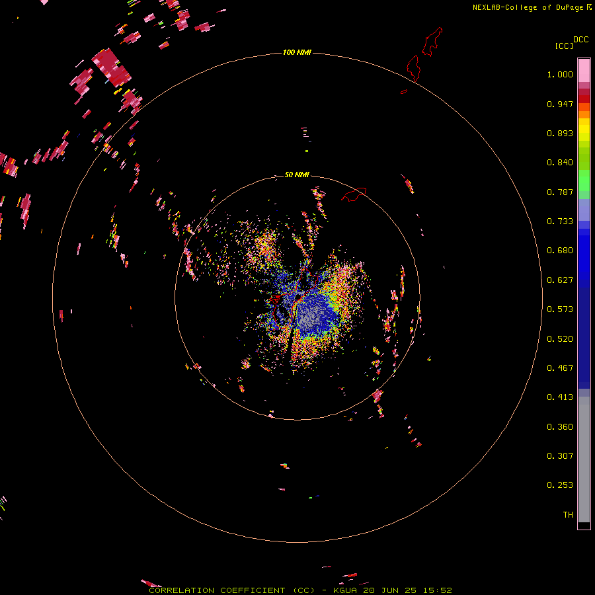Click the NEXLAB-College of DuPage watermark text

[x=532, y=7]
